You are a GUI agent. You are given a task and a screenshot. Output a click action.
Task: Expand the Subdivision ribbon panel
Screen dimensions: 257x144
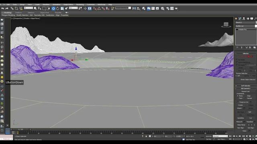click(50, 15)
